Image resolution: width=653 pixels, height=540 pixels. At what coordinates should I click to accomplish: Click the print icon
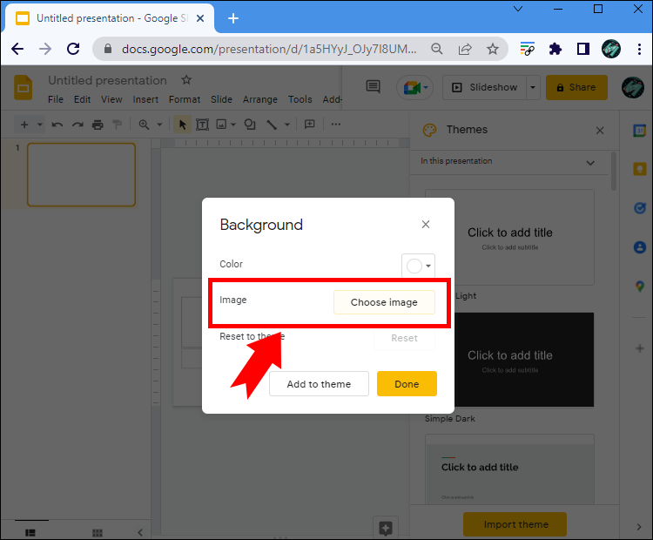[x=98, y=125]
